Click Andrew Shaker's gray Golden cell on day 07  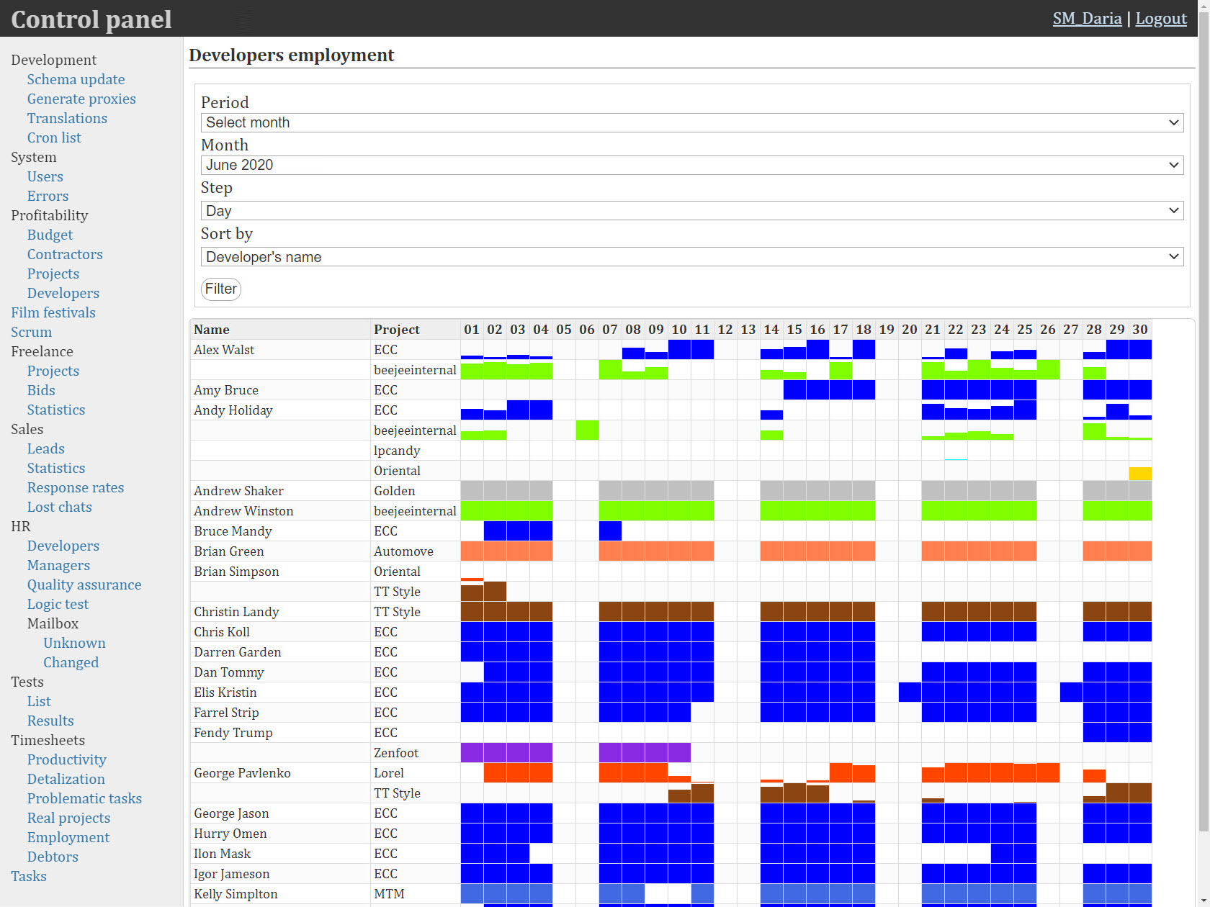[x=610, y=491]
